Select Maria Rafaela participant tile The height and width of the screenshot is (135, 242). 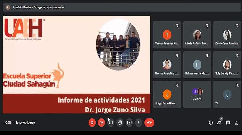[x=197, y=35]
